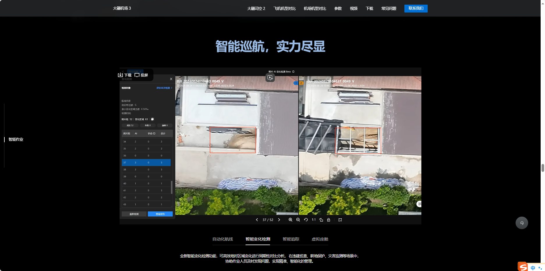Toggle the 失败 0 filter chip
Screen dimensions: 545x271
coord(148,126)
